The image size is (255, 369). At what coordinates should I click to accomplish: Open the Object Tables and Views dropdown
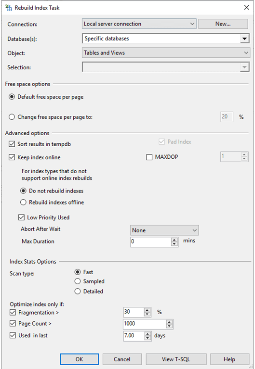[166, 53]
